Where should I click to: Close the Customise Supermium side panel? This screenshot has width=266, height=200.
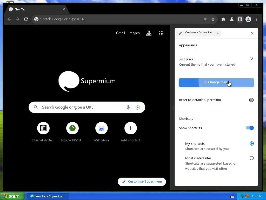point(252,33)
